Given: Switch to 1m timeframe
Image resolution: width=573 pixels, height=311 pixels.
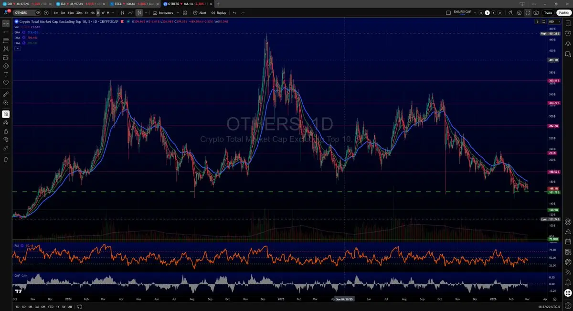Looking at the screenshot, I should pyautogui.click(x=56, y=13).
